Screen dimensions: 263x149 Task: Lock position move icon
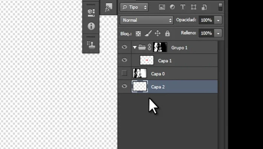pos(158,33)
